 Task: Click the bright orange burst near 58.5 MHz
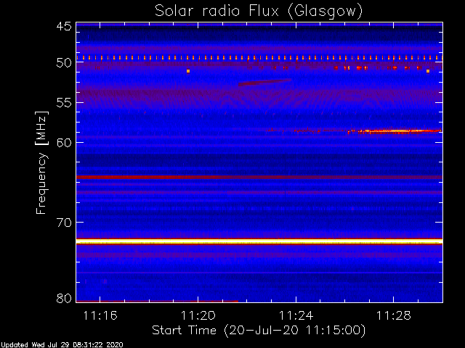pyautogui.click(x=395, y=131)
